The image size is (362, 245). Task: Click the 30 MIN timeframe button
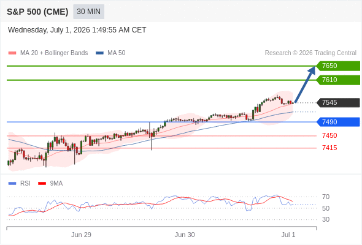coord(88,12)
